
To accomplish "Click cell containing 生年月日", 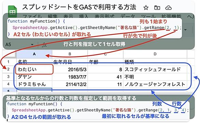I will coord(70,62).
